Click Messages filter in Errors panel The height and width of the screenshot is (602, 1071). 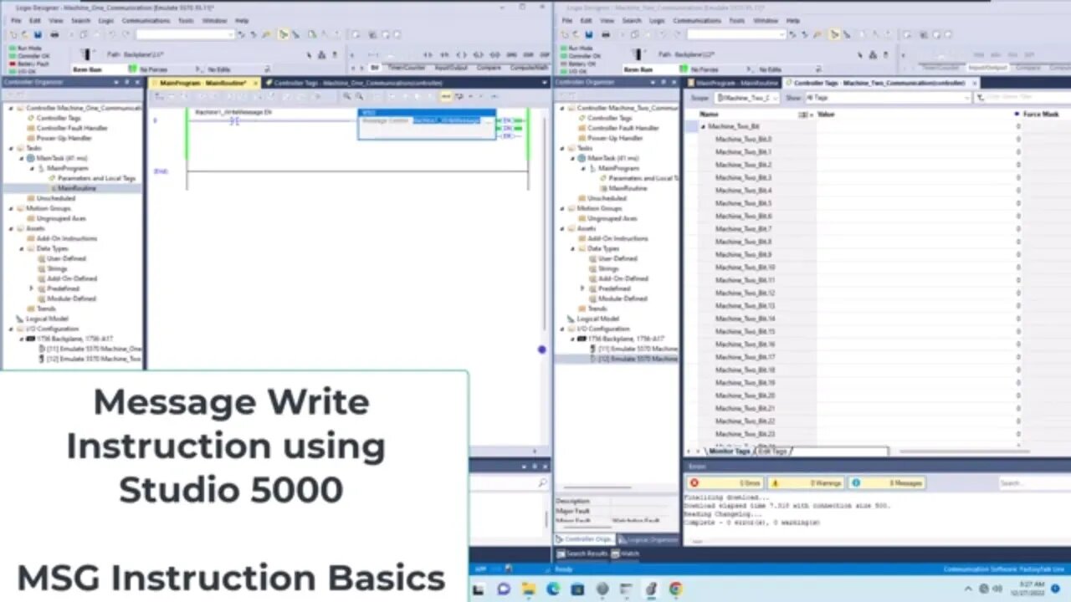click(887, 483)
